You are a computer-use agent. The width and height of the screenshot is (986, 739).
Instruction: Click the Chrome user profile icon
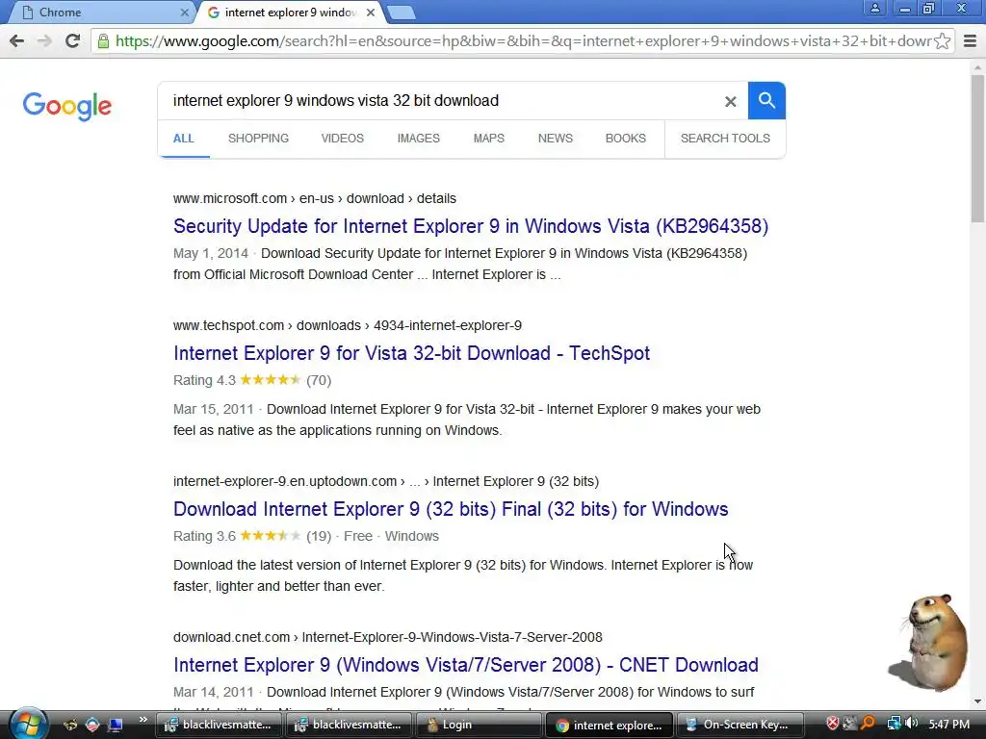874,9
